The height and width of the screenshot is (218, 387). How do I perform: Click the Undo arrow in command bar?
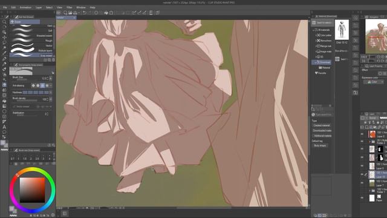pyautogui.click(x=85, y=13)
